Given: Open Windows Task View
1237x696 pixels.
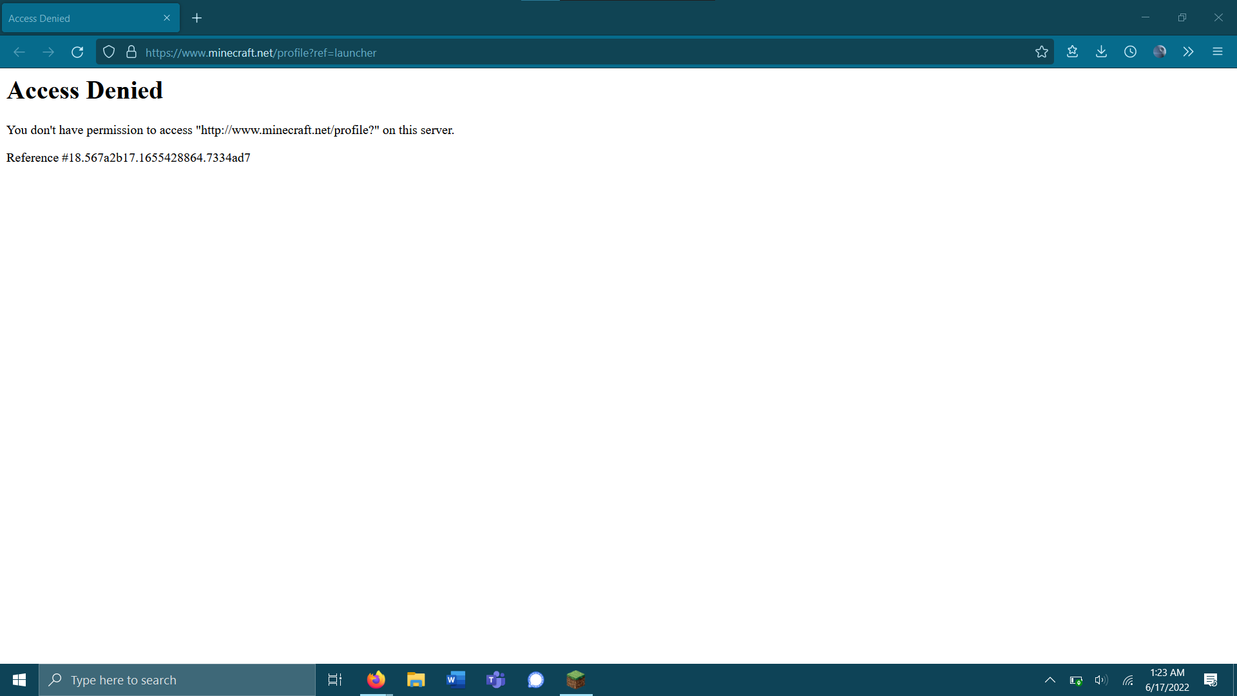Looking at the screenshot, I should (335, 680).
